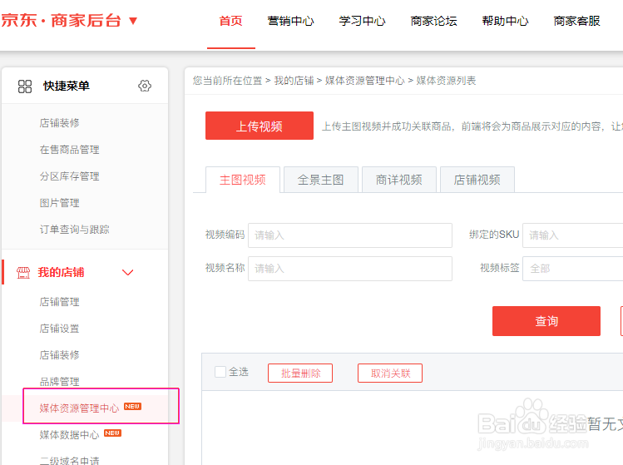Open 店铺设置 under 我的店铺
Viewport: 623px width, 465px height.
[x=60, y=329]
